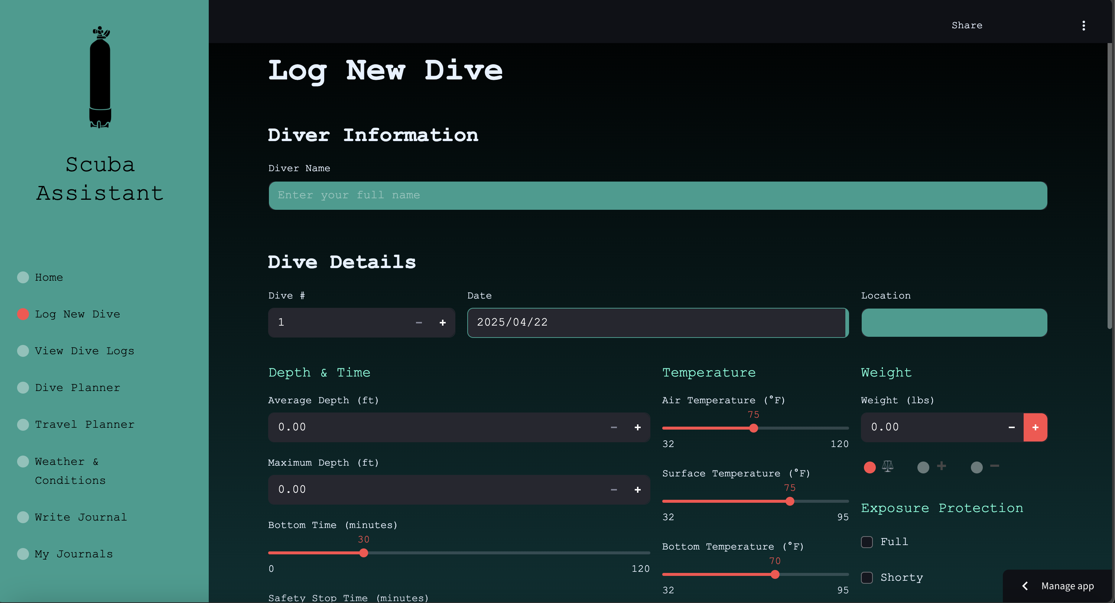1115x603 pixels.
Task: Check the Shorty exposure protection box
Action: (867, 577)
